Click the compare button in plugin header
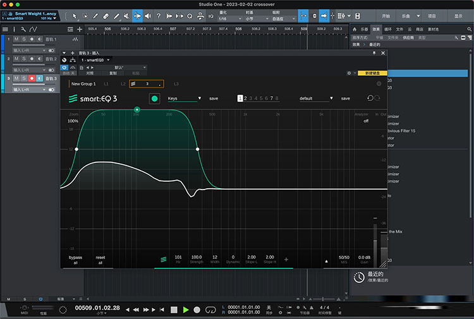Viewport: 474px width, 319px height. 90,73
